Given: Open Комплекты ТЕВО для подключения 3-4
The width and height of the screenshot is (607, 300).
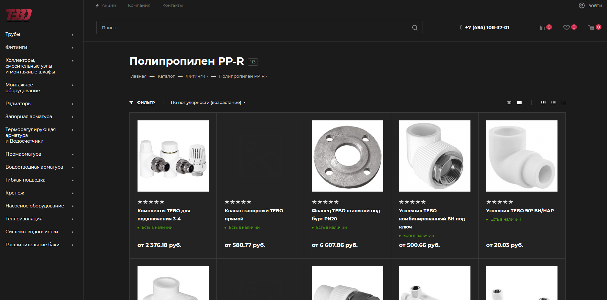Looking at the screenshot, I should pos(164,215).
